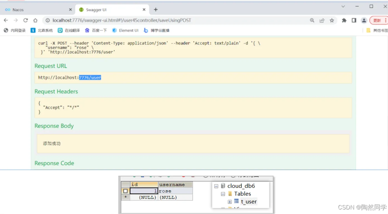Go forward in browser history
The image size is (388, 214).
pyautogui.click(x=16, y=20)
